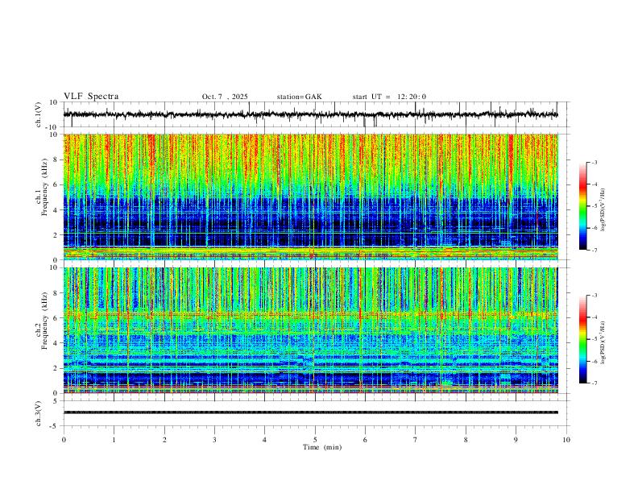Select the date text "Oct. 7 , 2025"

pos(225,97)
